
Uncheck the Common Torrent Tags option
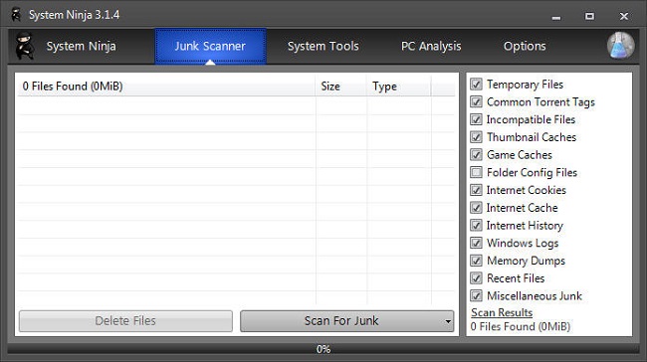[476, 101]
